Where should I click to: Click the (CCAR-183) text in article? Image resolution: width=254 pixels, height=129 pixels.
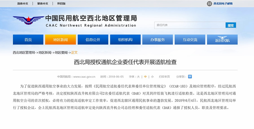(179, 86)
